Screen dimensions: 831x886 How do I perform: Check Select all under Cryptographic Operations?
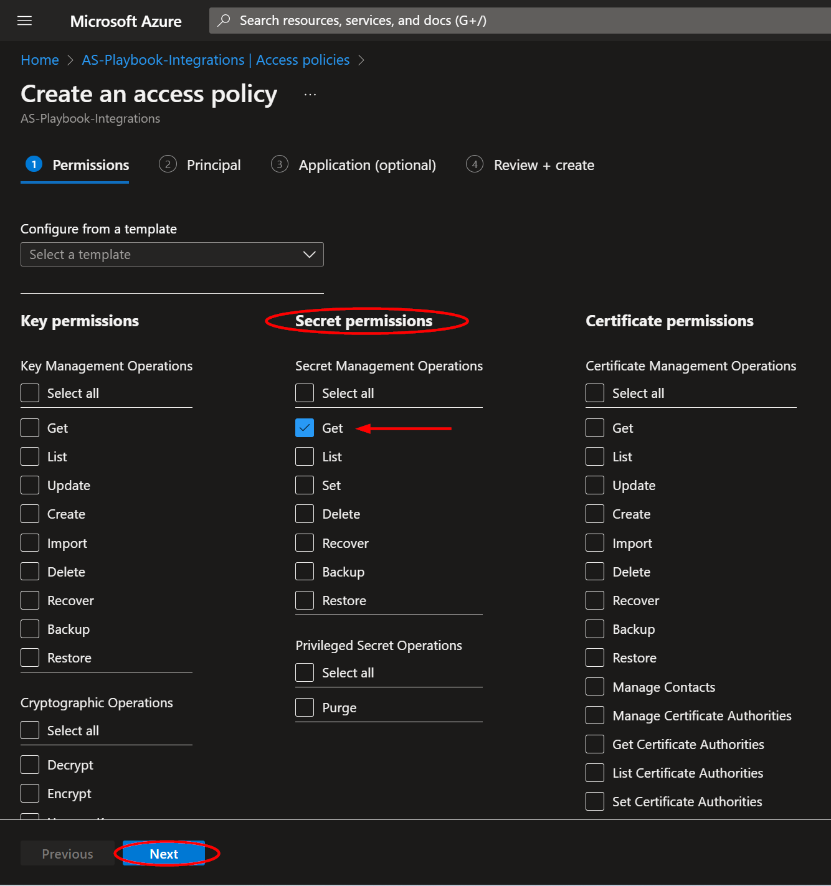point(30,730)
